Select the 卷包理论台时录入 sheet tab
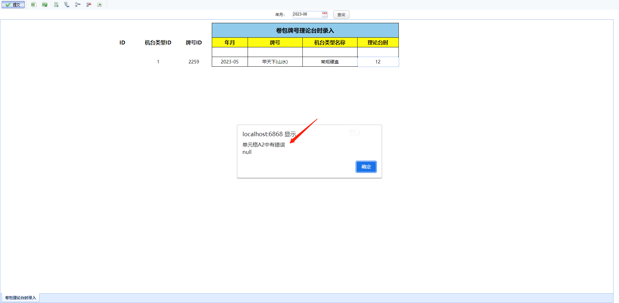 coord(21,298)
